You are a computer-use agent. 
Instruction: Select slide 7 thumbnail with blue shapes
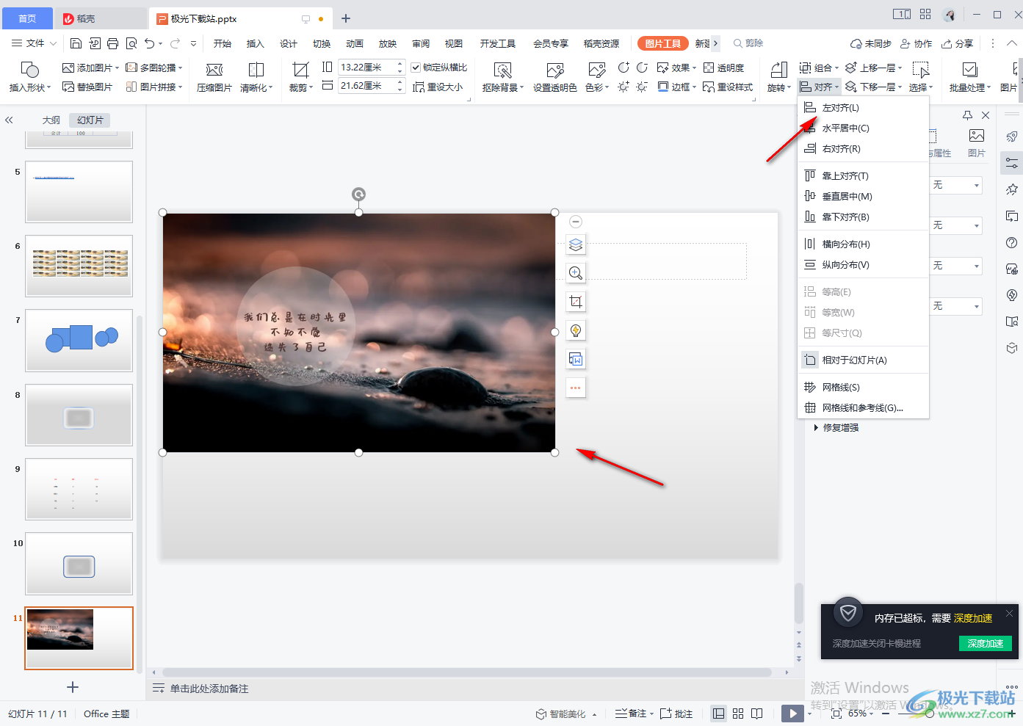(x=79, y=340)
